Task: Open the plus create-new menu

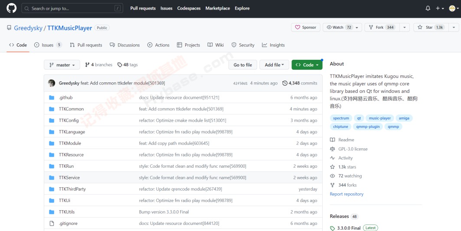Action: tap(440, 8)
